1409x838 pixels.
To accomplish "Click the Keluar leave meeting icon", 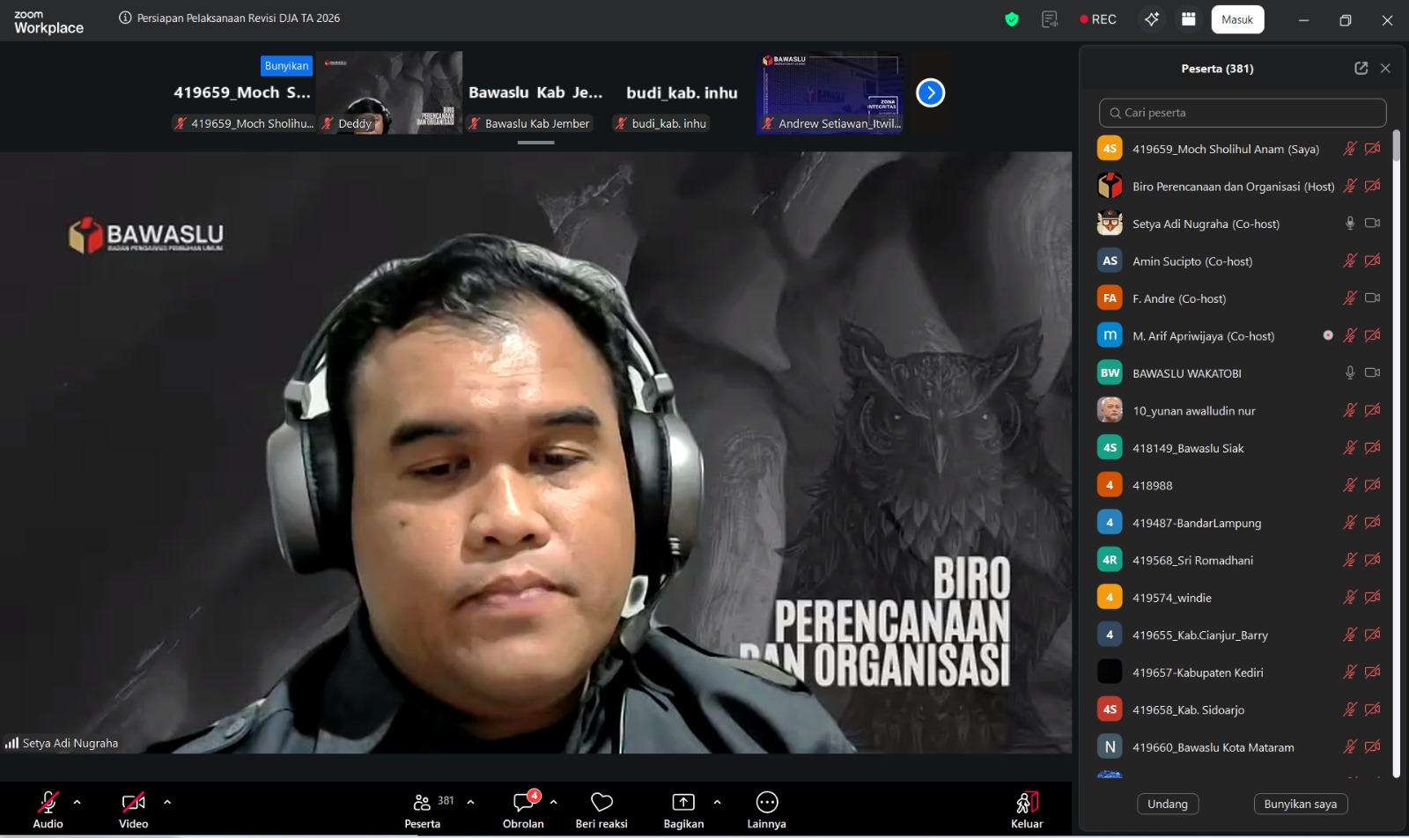I will pyautogui.click(x=1027, y=802).
